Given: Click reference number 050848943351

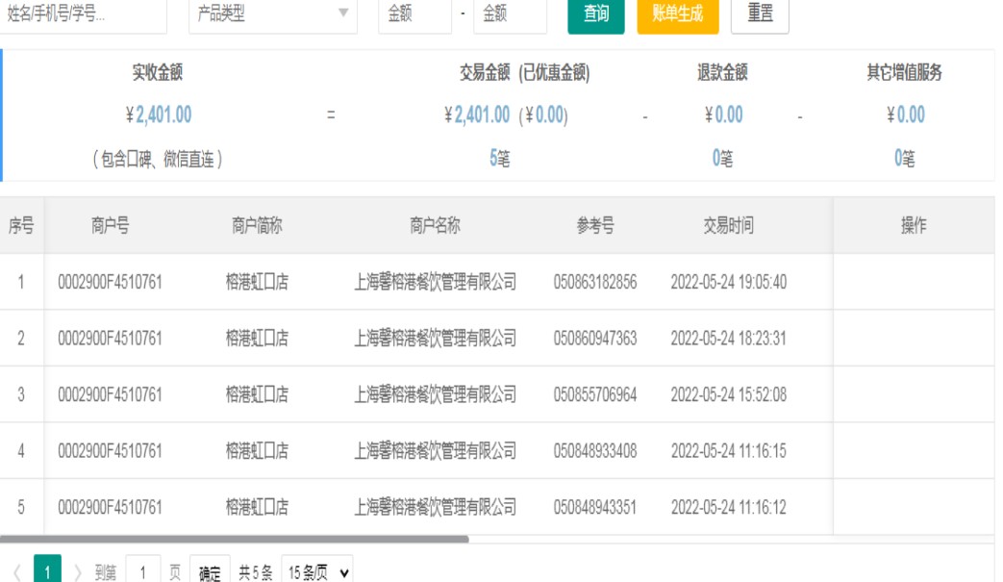Looking at the screenshot, I should coord(594,507).
